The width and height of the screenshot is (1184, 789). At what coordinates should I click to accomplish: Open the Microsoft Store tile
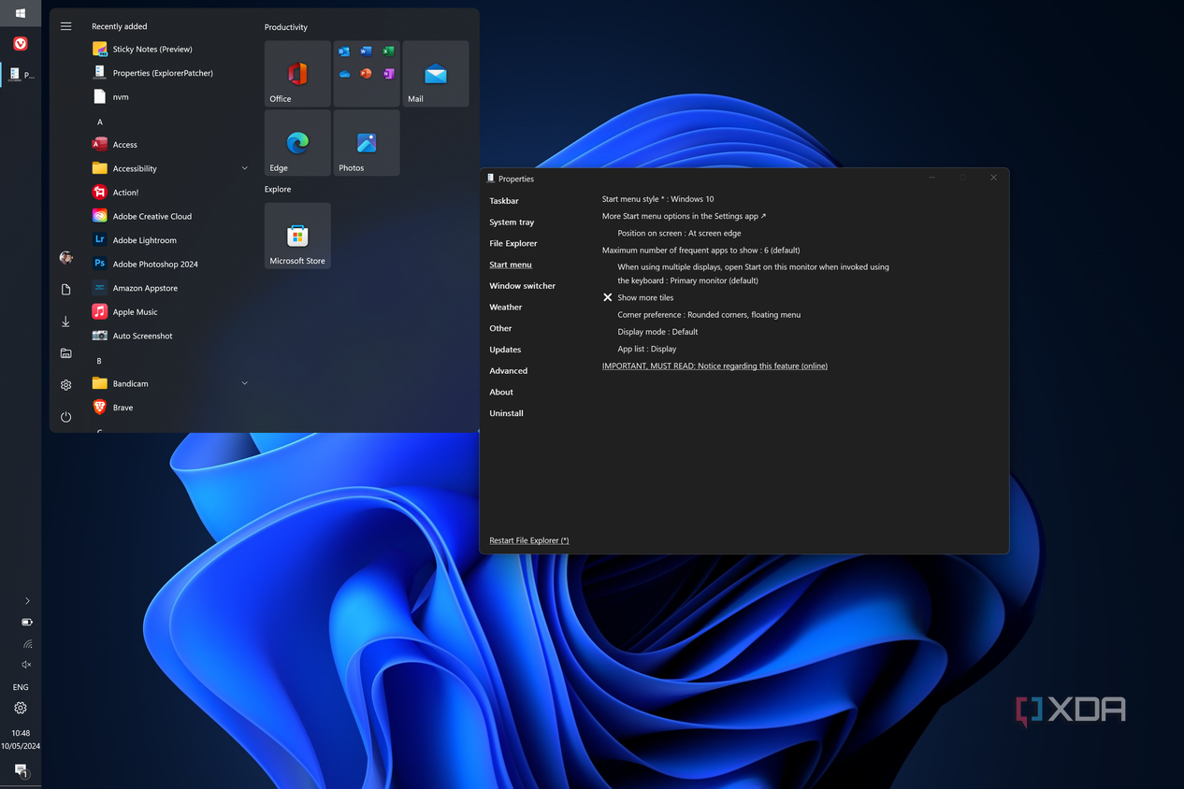(297, 236)
